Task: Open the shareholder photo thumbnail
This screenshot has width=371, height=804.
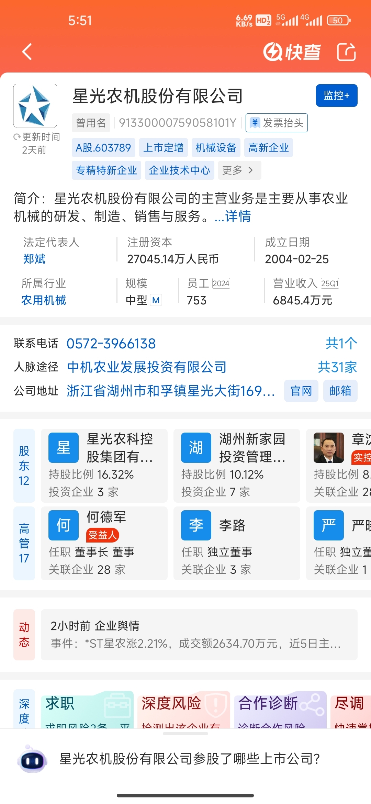Action: pyautogui.click(x=329, y=448)
